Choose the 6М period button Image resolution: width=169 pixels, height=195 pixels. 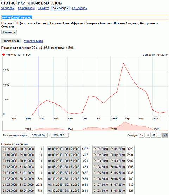tap(153, 135)
